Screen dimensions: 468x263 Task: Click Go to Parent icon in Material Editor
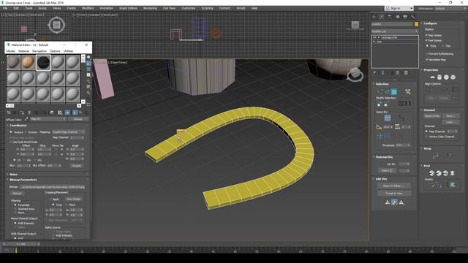point(80,113)
